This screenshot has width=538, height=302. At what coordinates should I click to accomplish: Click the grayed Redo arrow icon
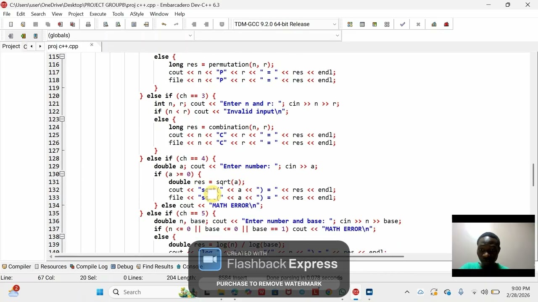(176, 24)
